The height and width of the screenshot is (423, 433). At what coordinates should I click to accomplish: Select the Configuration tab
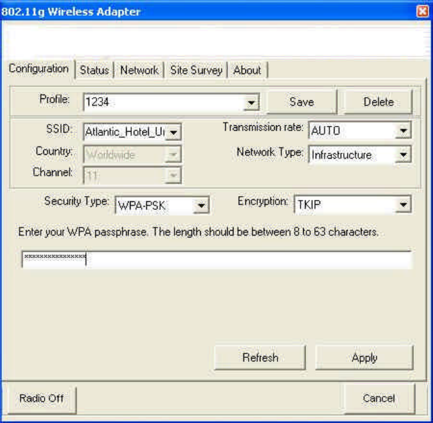point(39,68)
